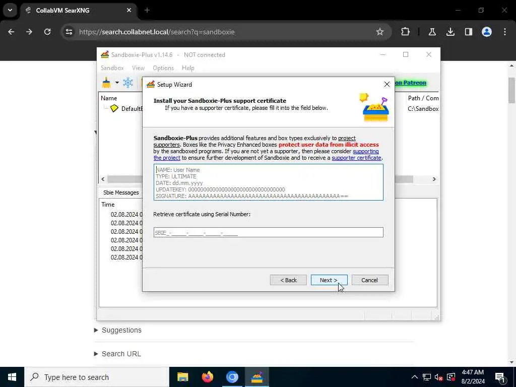Viewport: 516px width, 387px height.
Task: Maximize the Sandboxie-Plus window
Action: click(x=406, y=54)
